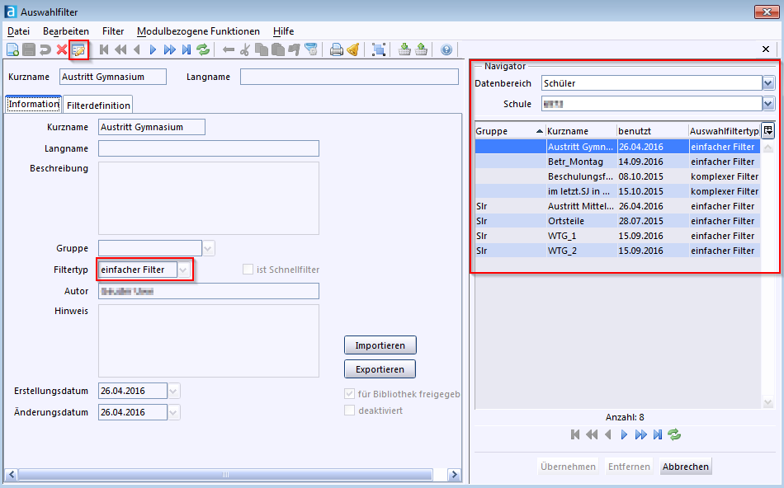Sort by the Gruppe column header
This screenshot has width=784, height=488.
coord(510,131)
